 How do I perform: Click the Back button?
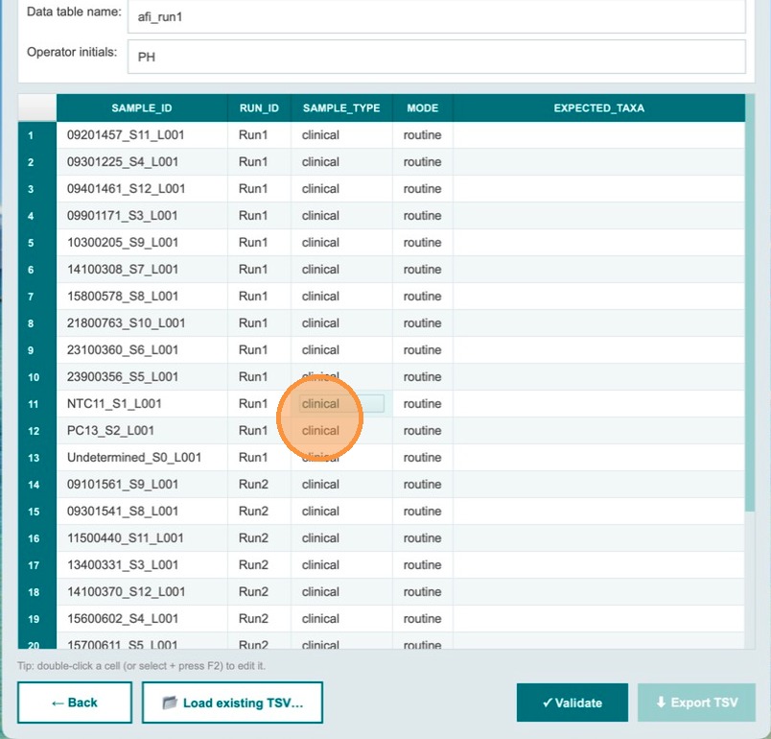75,703
